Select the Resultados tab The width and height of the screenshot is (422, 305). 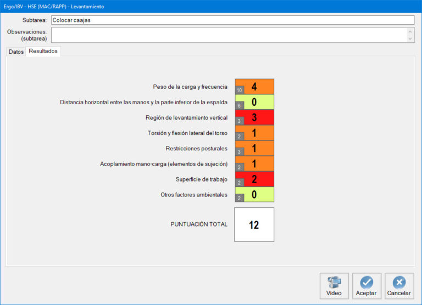[x=43, y=51]
